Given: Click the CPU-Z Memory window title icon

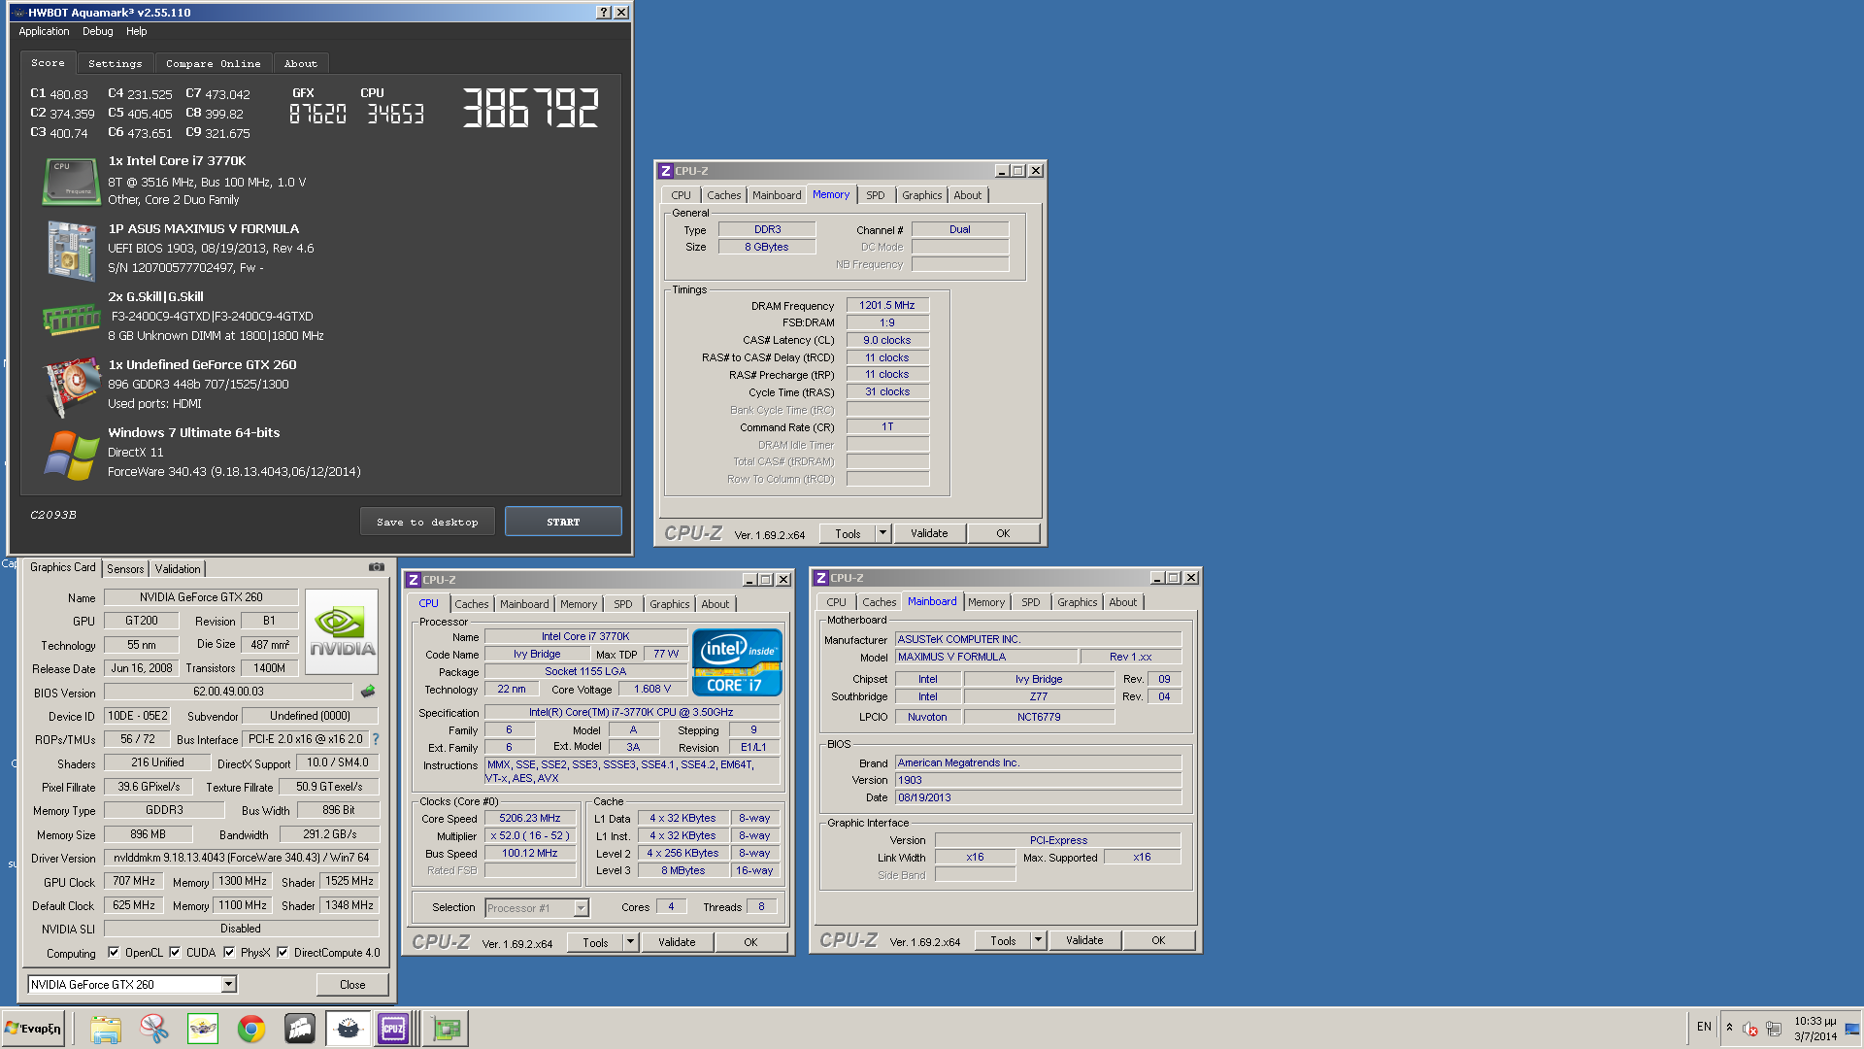Looking at the screenshot, I should coord(666,171).
